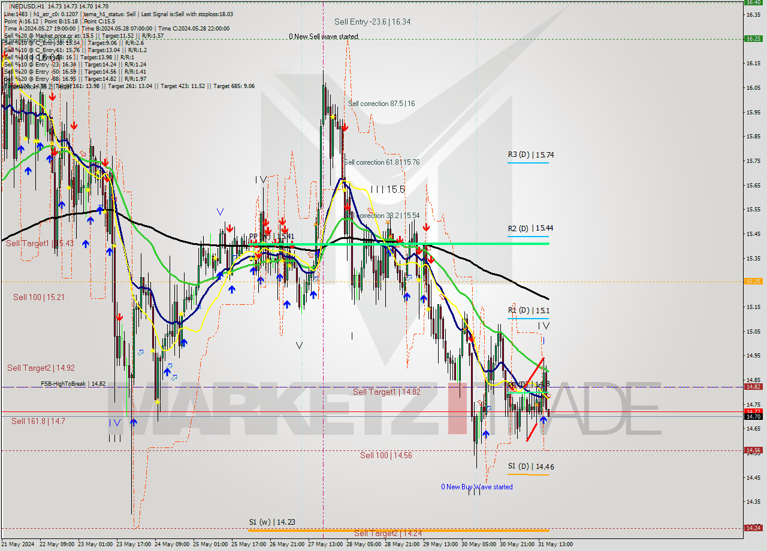Click the 'R3 (D) | 15.74' pivot label
Image resolution: width=767 pixels, height=551 pixels.
point(531,155)
